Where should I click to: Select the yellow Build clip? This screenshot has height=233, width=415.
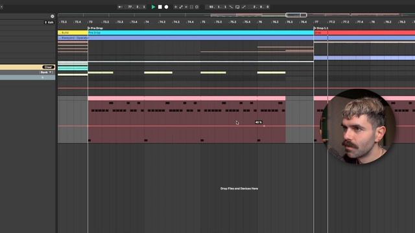pyautogui.click(x=73, y=33)
